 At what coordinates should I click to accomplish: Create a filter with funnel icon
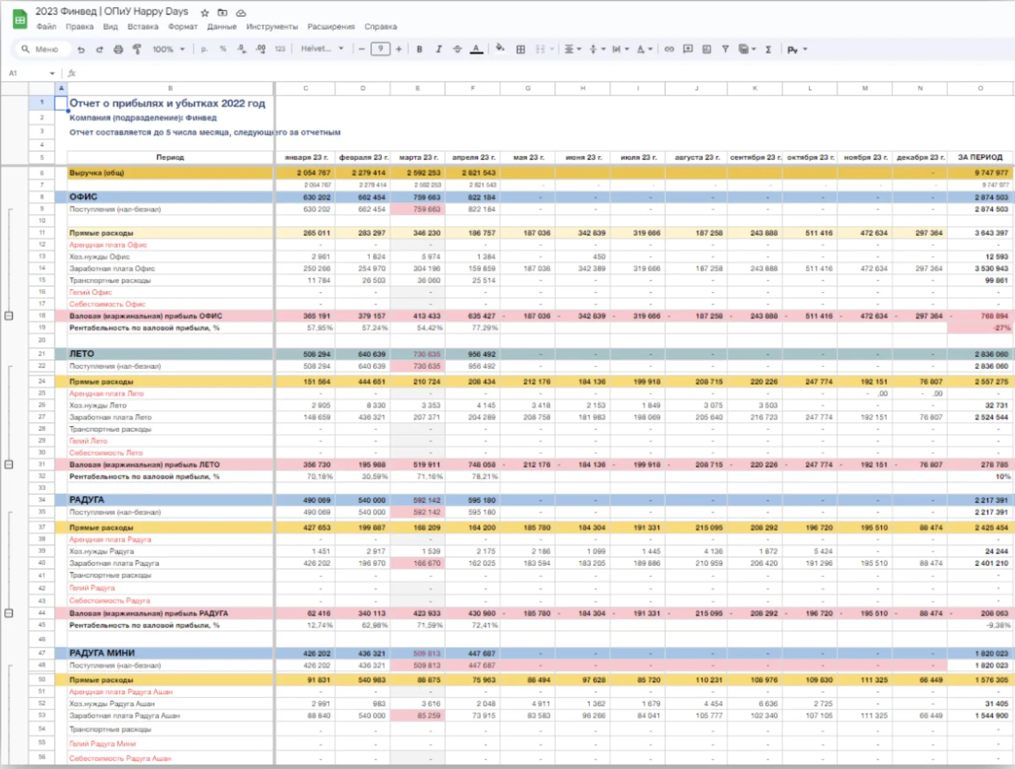(x=725, y=49)
